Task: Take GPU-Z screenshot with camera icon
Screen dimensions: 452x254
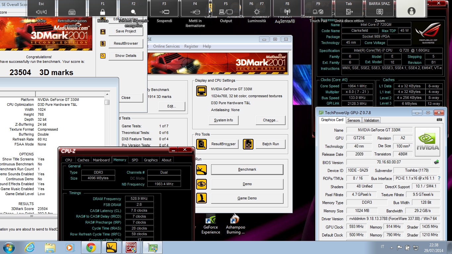Action: [439, 120]
